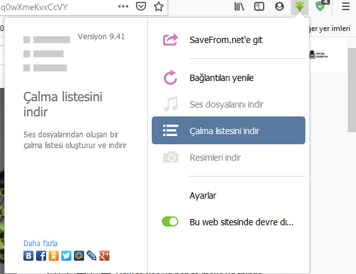Click the SaveFrom green arrow extension icon

tap(300, 6)
